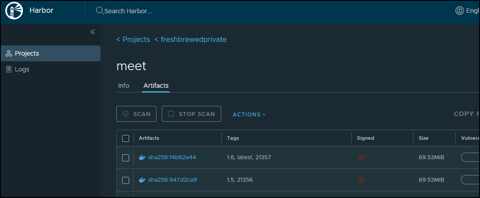The image size is (480, 198).
Task: Switch to the Info tab
Action: pyautogui.click(x=124, y=86)
